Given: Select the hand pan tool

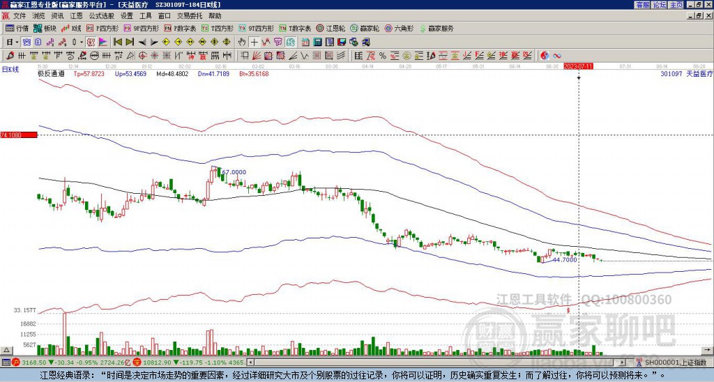Looking at the screenshot, I should (x=242, y=42).
